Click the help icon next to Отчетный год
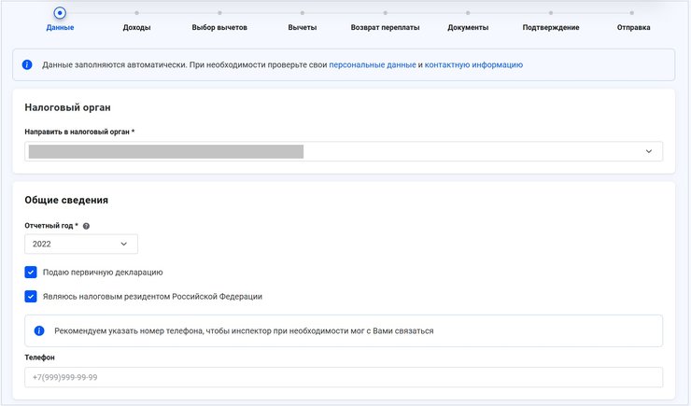Viewport: 691px width, 406px height. point(87,226)
